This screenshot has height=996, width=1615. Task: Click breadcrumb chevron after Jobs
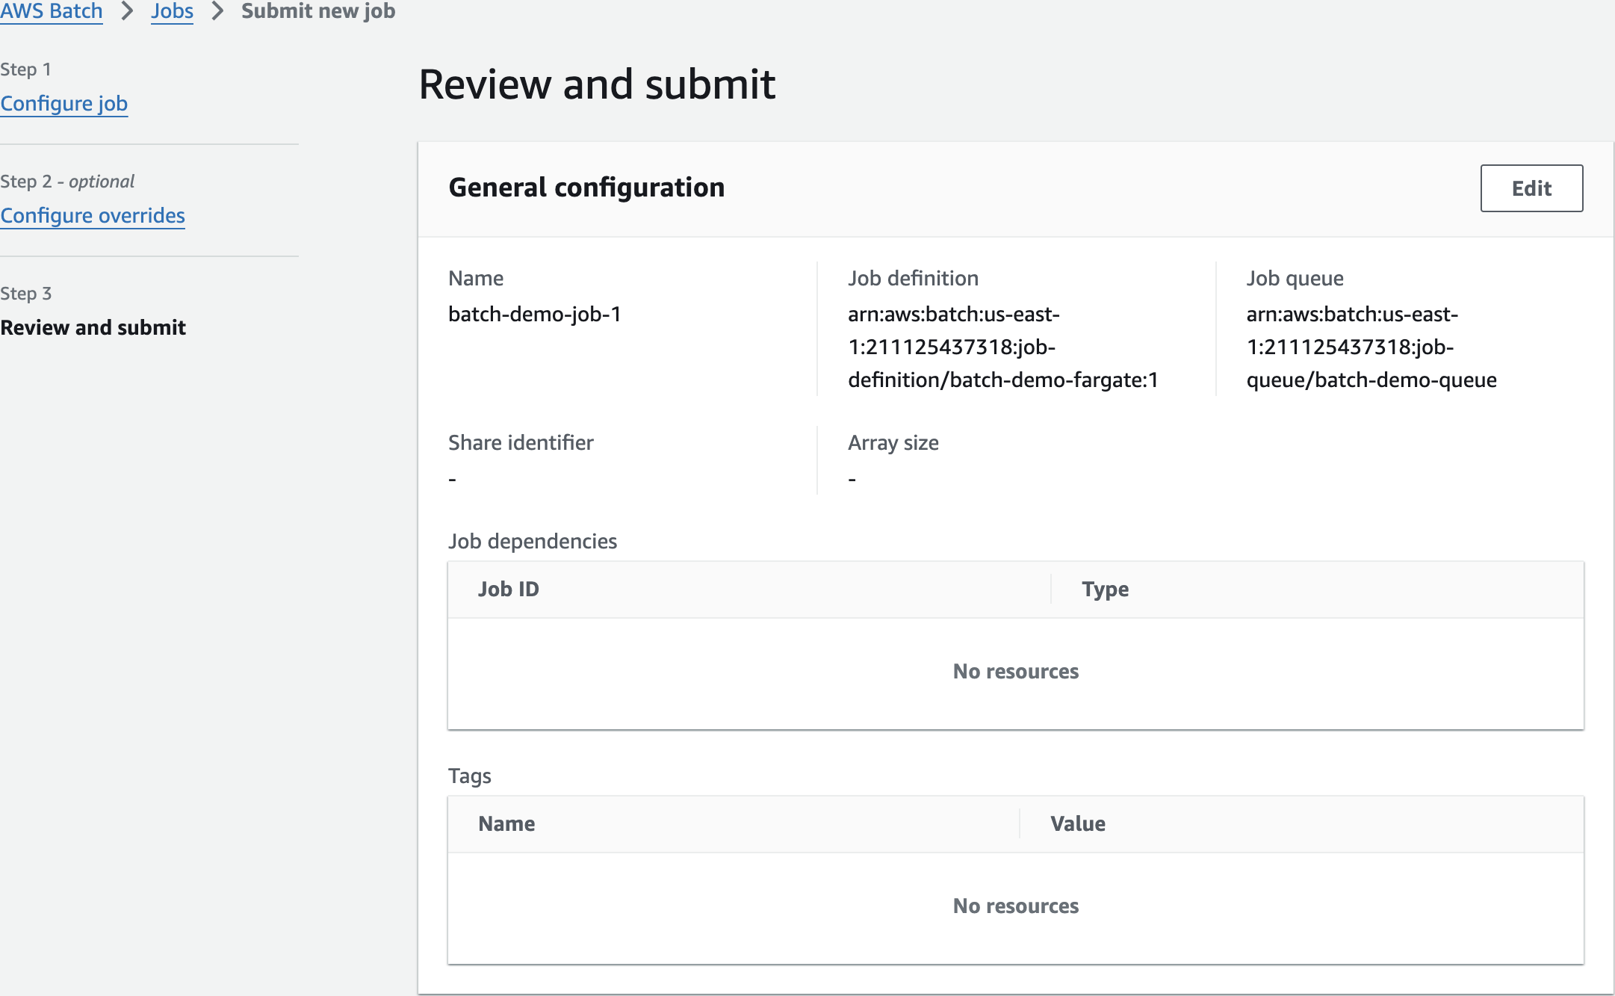[x=217, y=11]
